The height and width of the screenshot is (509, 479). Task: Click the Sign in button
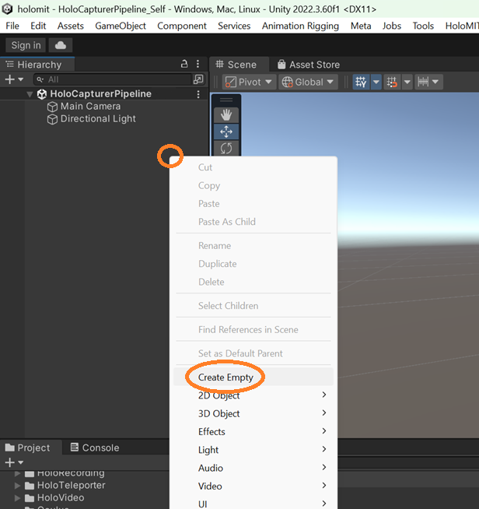click(26, 45)
